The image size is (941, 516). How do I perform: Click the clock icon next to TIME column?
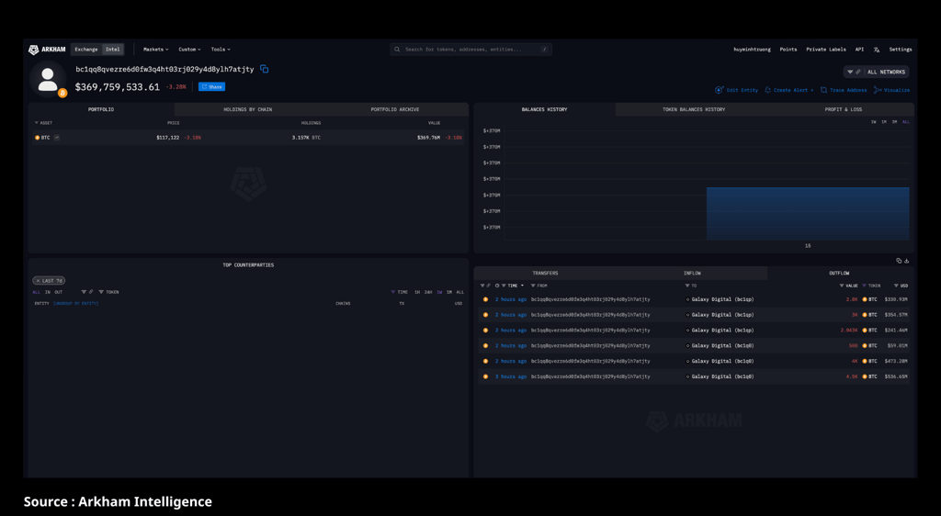pyautogui.click(x=497, y=286)
